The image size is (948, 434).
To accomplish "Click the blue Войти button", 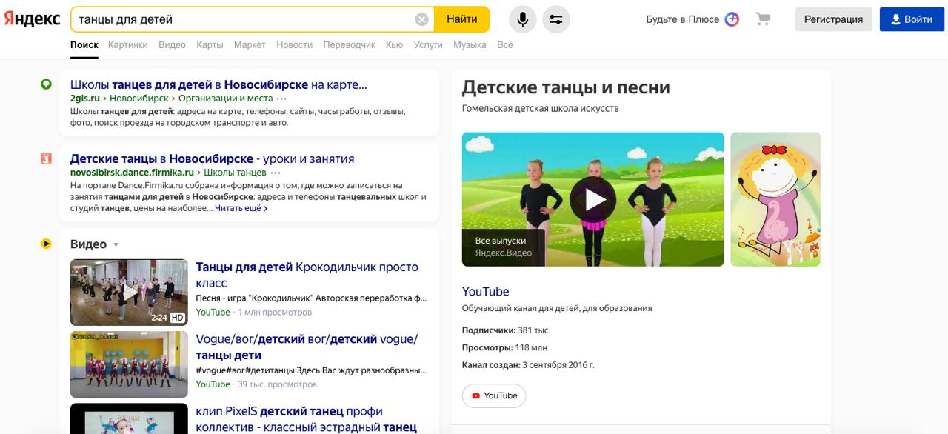I will pyautogui.click(x=912, y=19).
